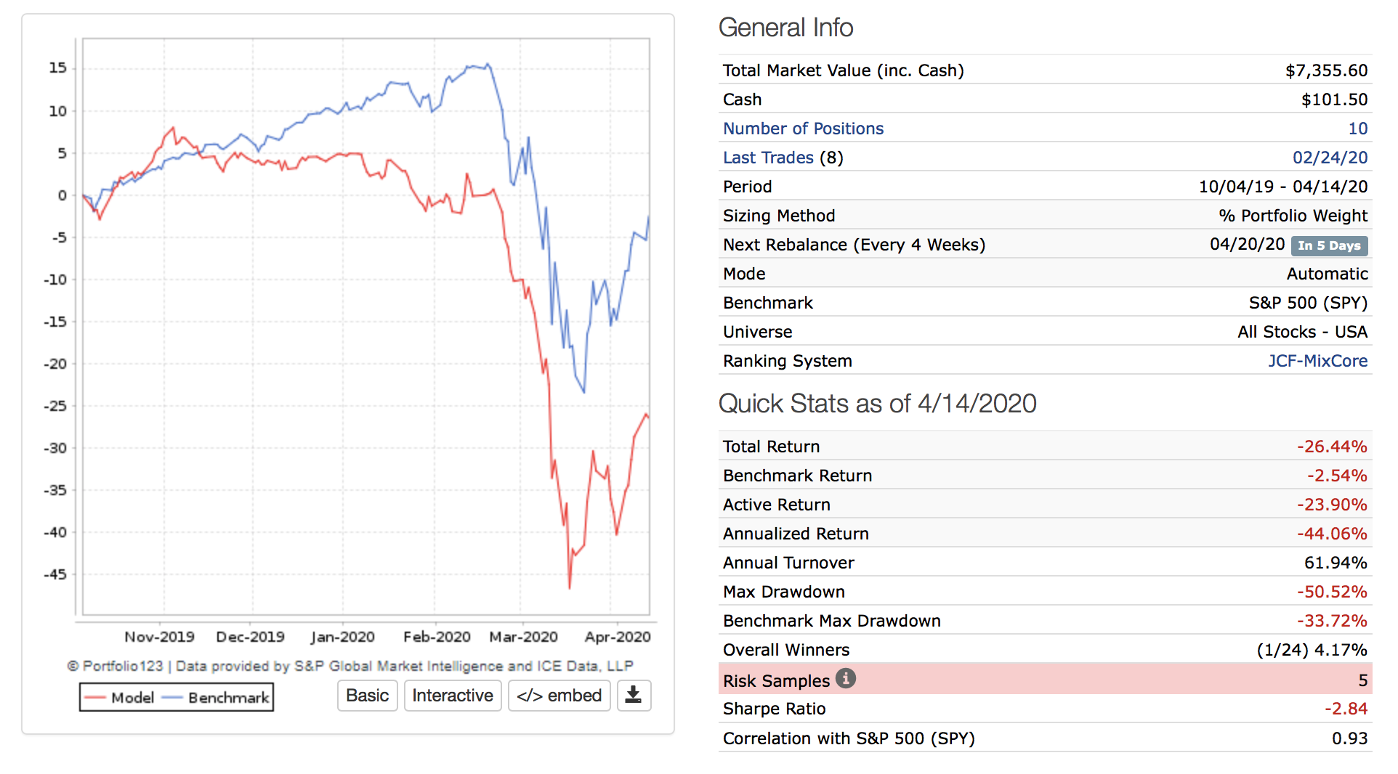The width and height of the screenshot is (1398, 774).
Task: Click the Portfolio123 copyright text
Action: [x=349, y=666]
